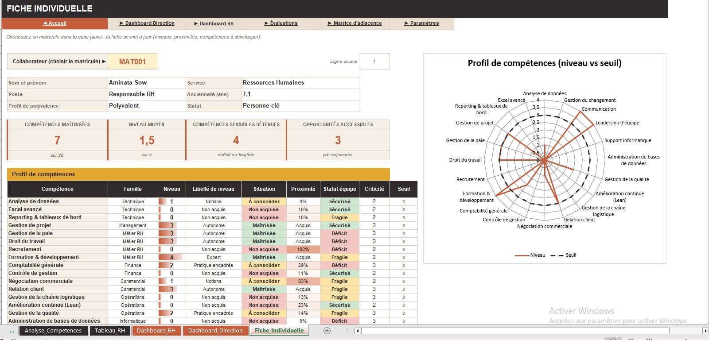Click the Niveau moyen value 1,5
The width and height of the screenshot is (709, 340).
tap(147, 140)
